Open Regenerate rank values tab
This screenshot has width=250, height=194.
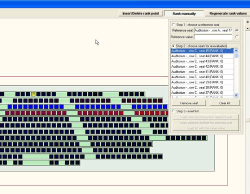click(x=228, y=14)
